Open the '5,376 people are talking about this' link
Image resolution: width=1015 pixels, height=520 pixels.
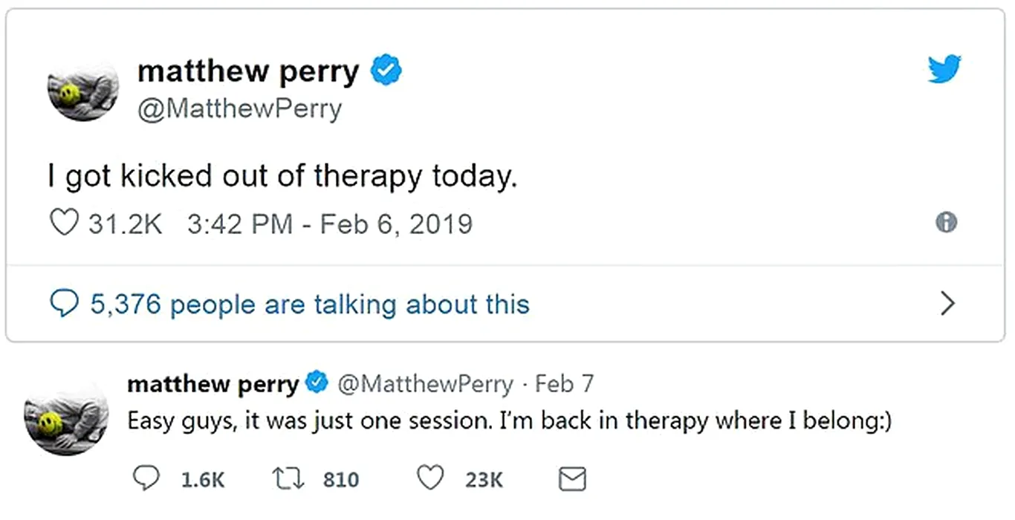coord(310,304)
